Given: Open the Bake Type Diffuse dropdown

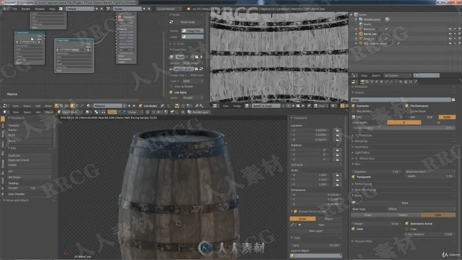Looking at the screenshot, I should [x=420, y=209].
